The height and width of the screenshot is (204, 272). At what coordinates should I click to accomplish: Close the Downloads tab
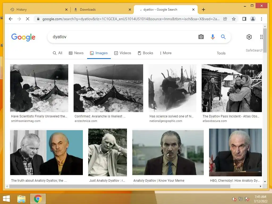[130, 10]
